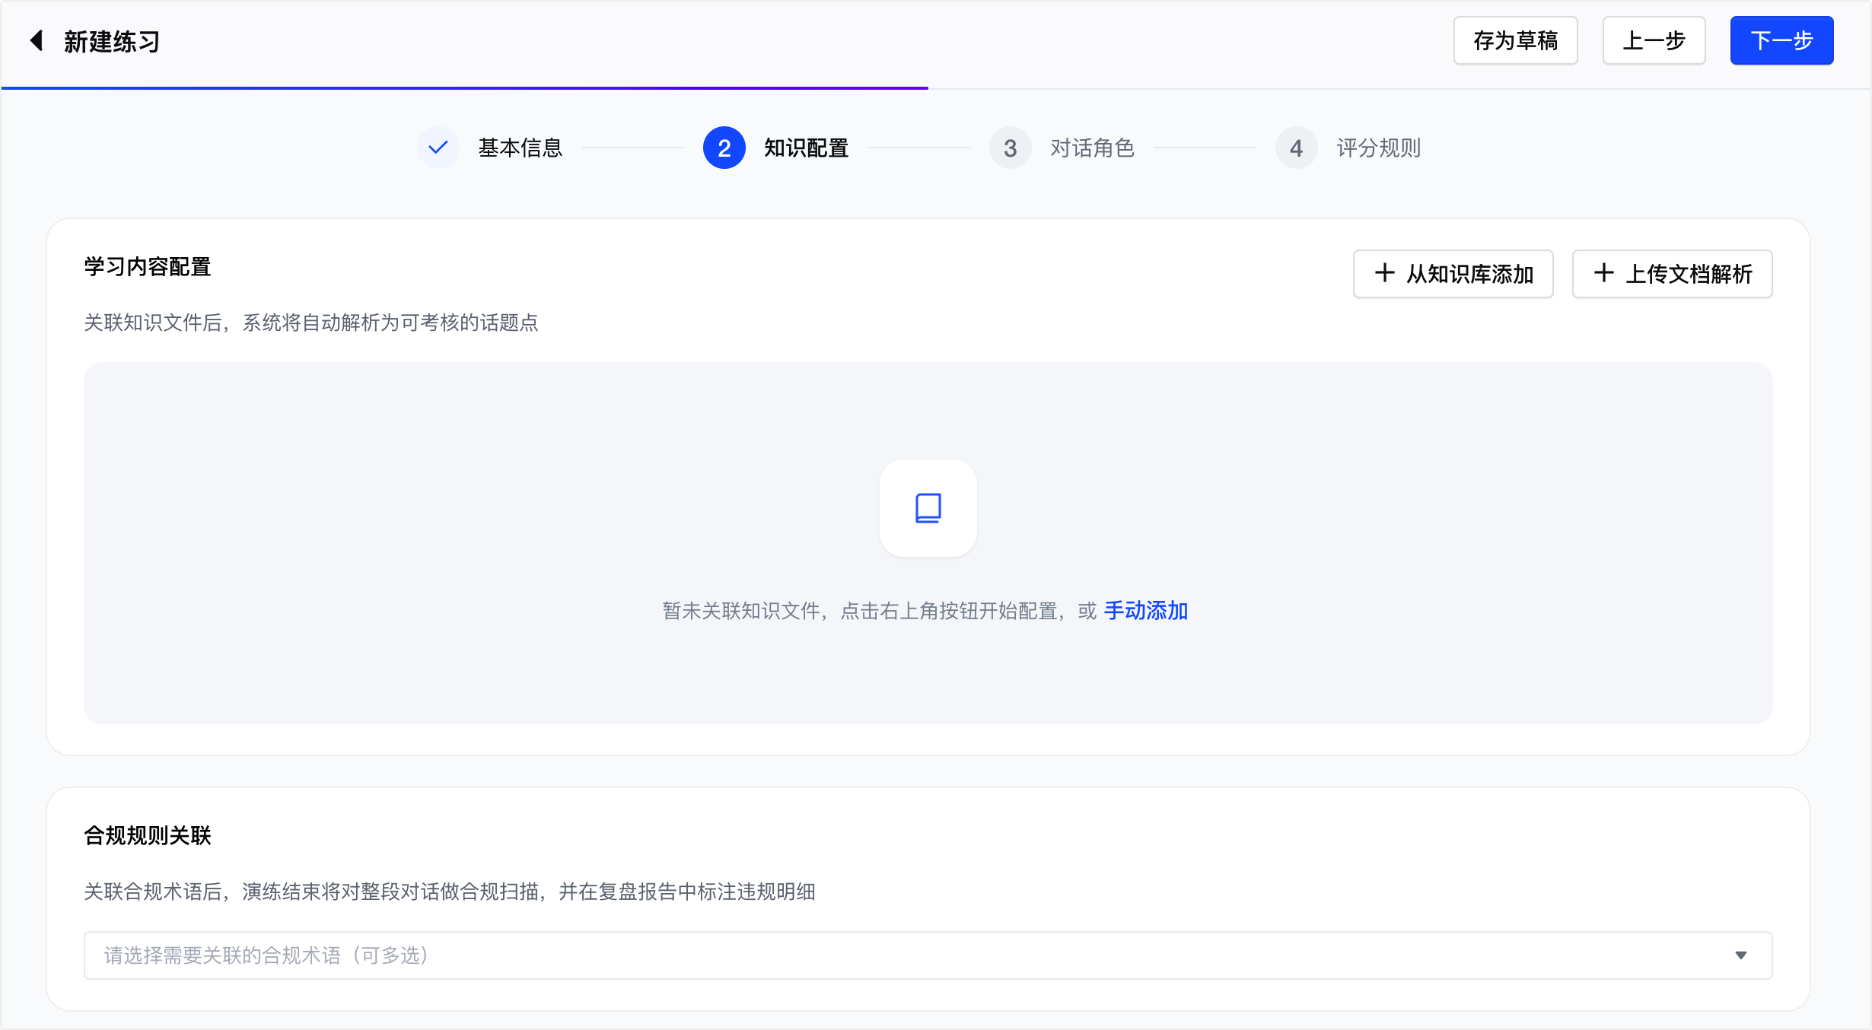The image size is (1872, 1030).
Task: Click plus icon on 上传文档解析
Action: tap(1604, 273)
